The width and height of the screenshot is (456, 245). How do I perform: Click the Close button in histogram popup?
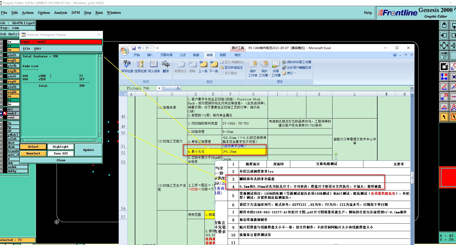coord(61,160)
